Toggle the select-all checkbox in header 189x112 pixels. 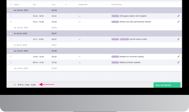click(11, 4)
